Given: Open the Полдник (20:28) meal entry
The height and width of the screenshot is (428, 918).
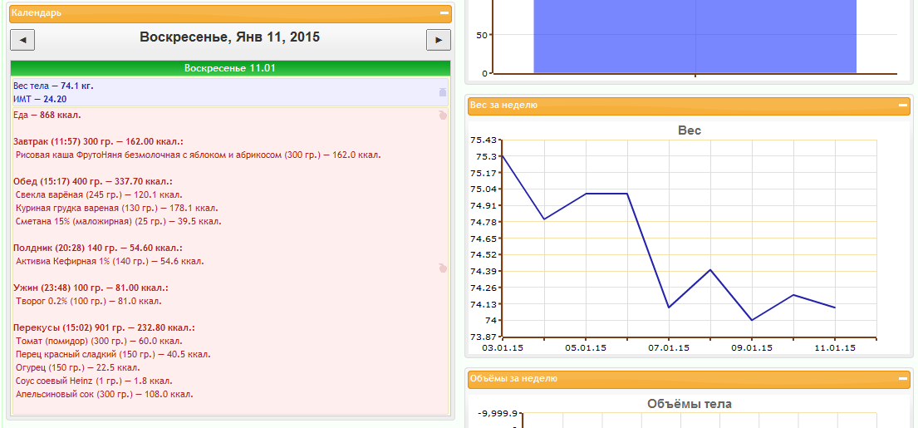Looking at the screenshot, I should (98, 248).
